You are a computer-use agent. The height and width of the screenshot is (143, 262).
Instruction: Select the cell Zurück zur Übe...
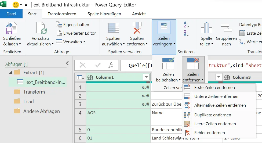click(x=167, y=104)
